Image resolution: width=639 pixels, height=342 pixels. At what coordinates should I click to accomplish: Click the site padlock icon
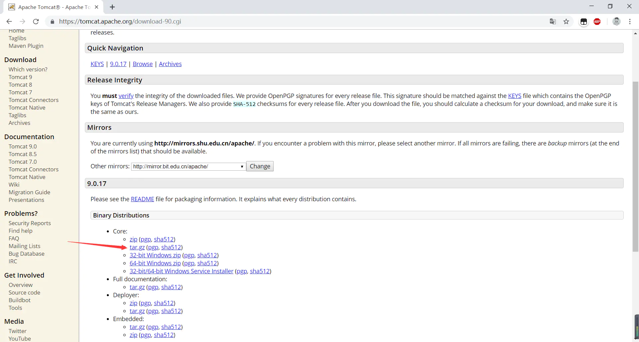click(52, 22)
